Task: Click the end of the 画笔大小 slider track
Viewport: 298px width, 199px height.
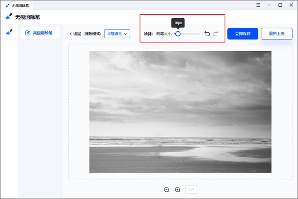Action: coord(199,34)
